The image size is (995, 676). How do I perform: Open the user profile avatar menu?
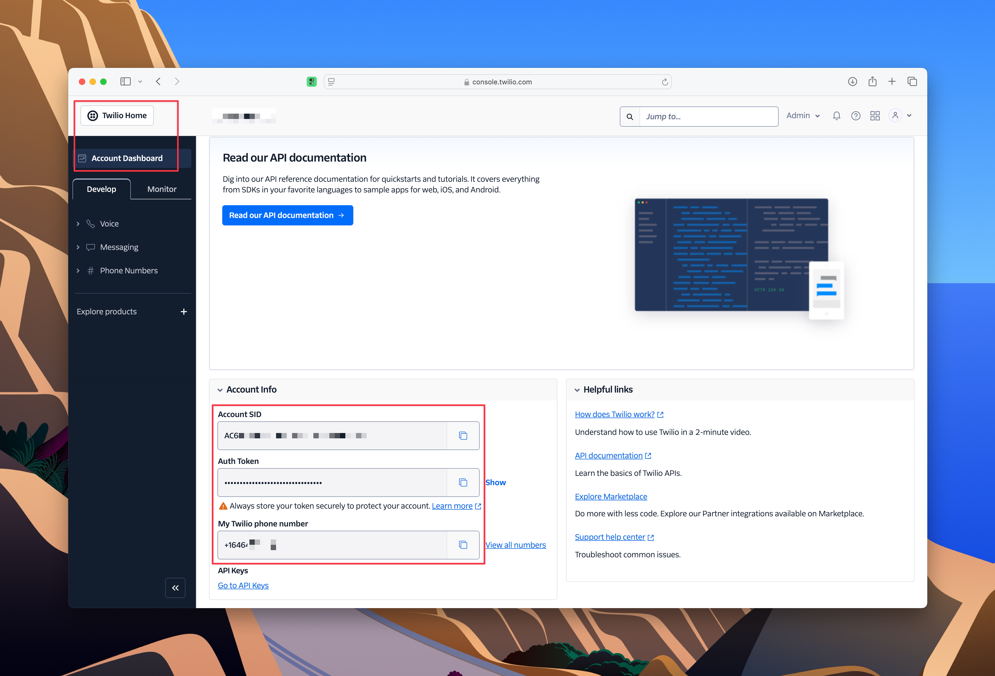point(900,116)
